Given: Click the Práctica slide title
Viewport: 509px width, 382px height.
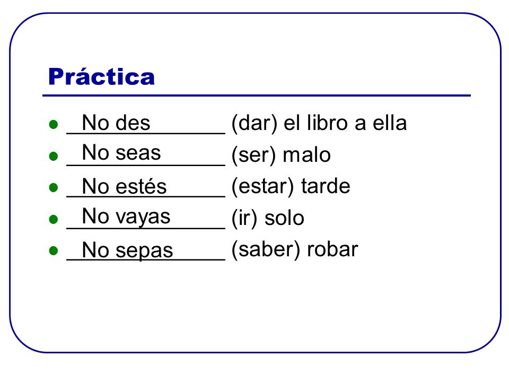Looking at the screenshot, I should tap(101, 76).
